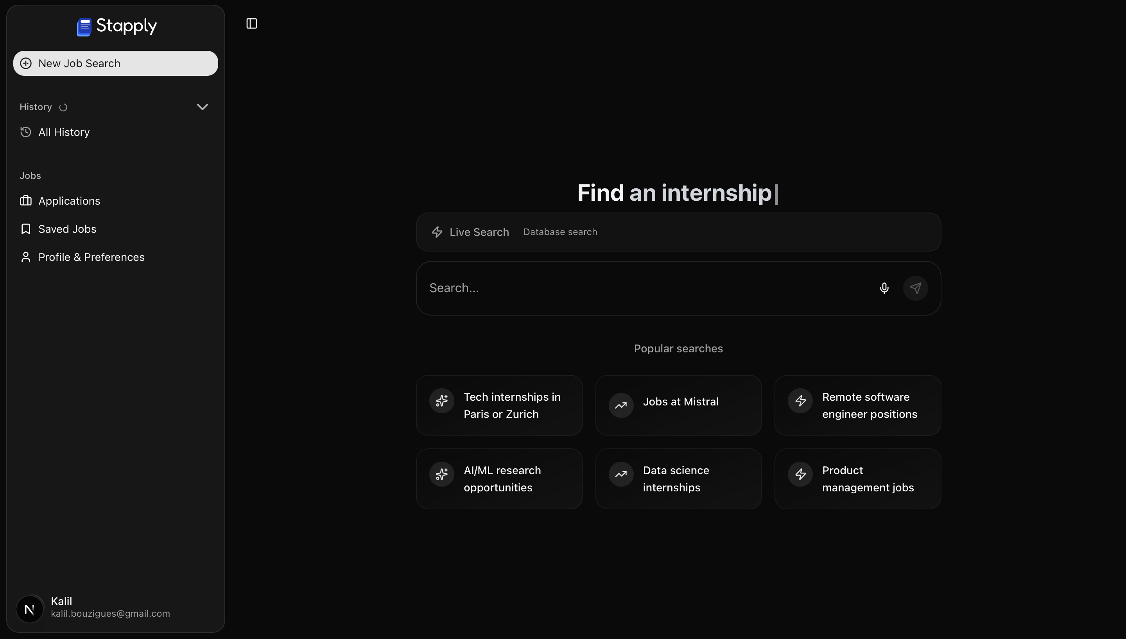Click the Live Search lightning icon

point(437,232)
